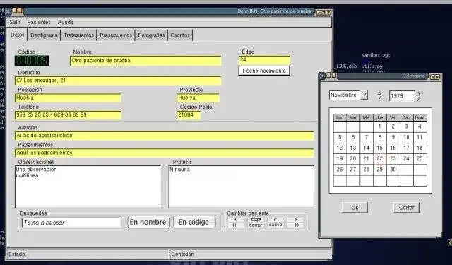
Task: Click 'nuevo' to create a new patient
Action: point(275,225)
